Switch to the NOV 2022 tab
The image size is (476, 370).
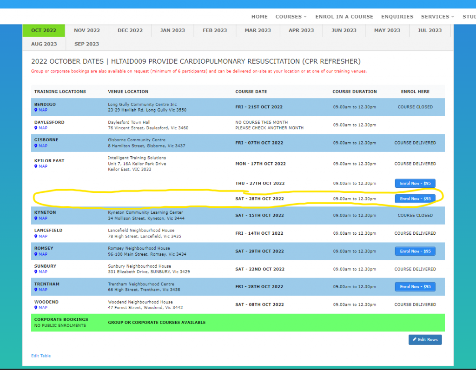click(x=87, y=30)
